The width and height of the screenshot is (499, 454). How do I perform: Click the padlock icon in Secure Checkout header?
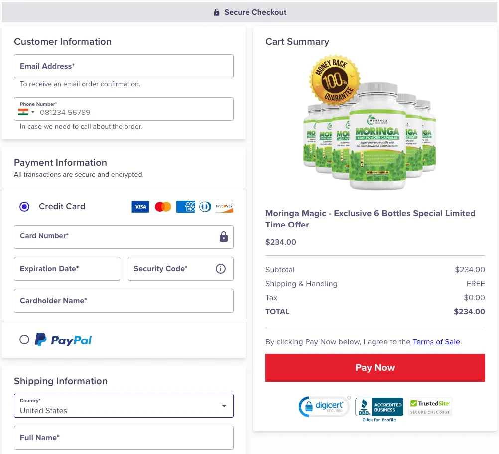[216, 12]
